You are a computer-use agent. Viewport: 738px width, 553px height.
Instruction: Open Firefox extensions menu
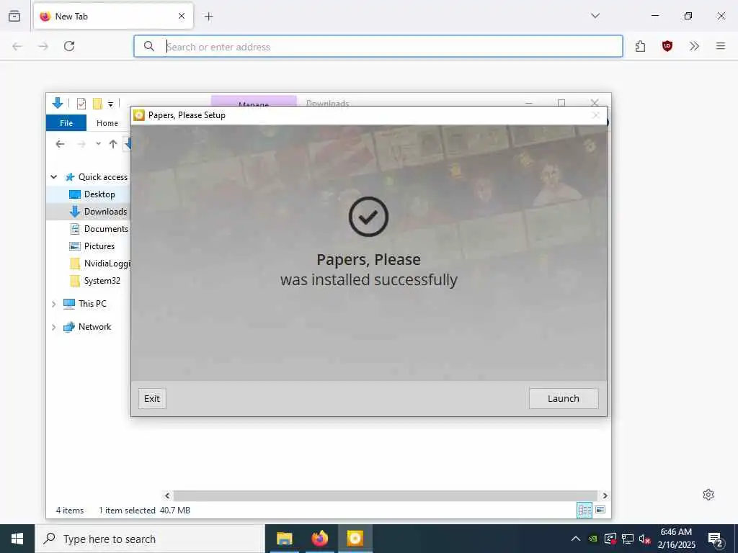point(640,46)
